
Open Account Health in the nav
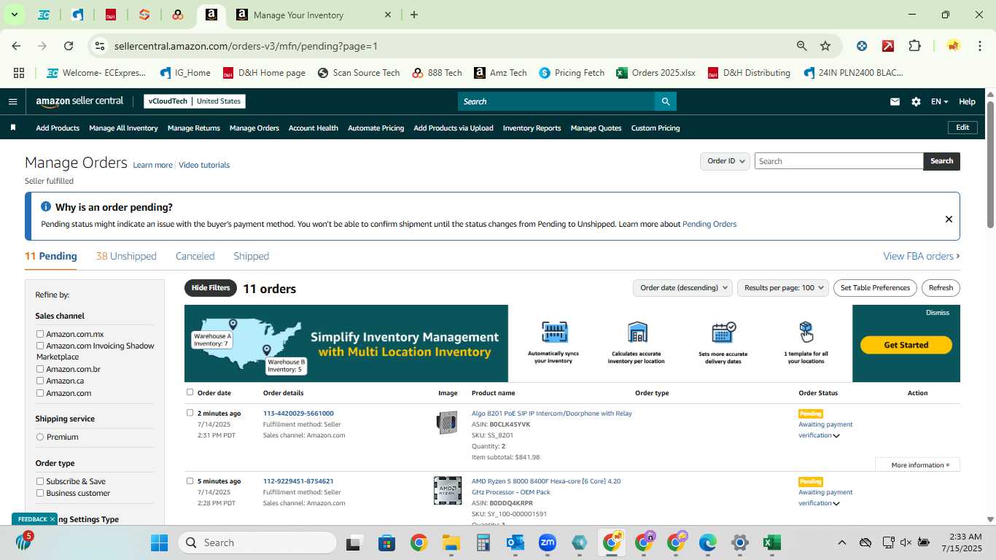314,128
